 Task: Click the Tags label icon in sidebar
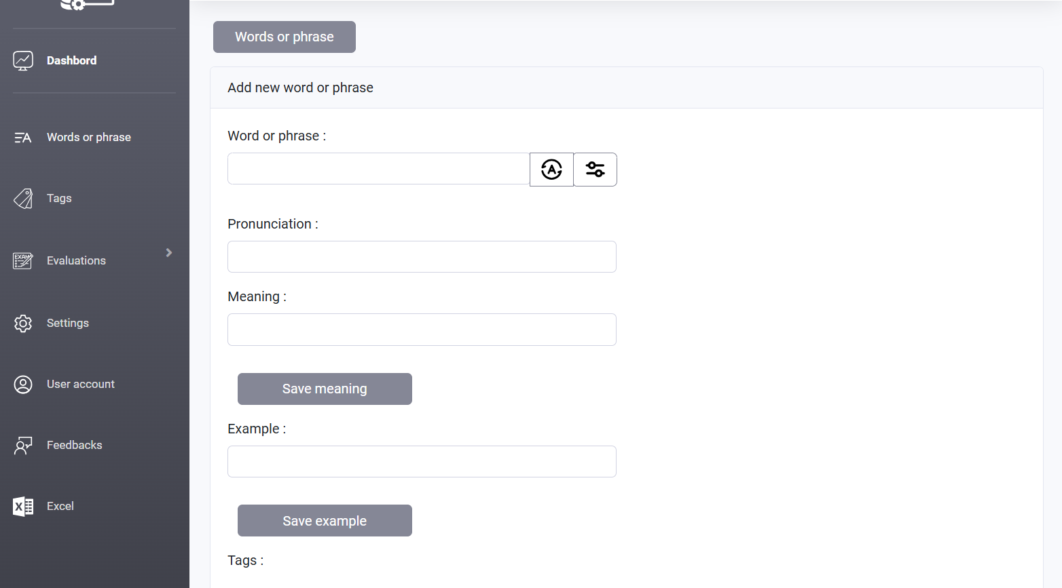[x=23, y=199]
